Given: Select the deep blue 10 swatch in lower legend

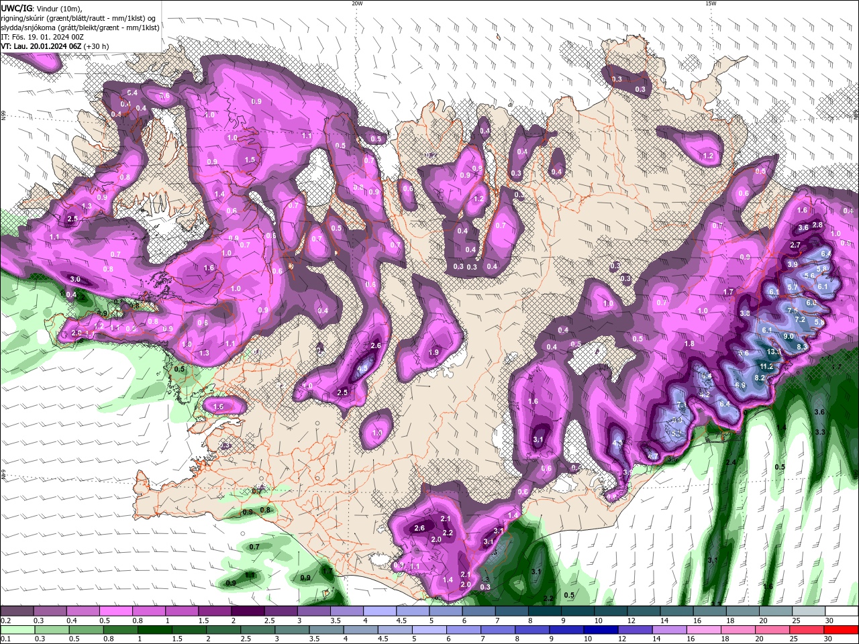Looking at the screenshot, I should tap(601, 630).
